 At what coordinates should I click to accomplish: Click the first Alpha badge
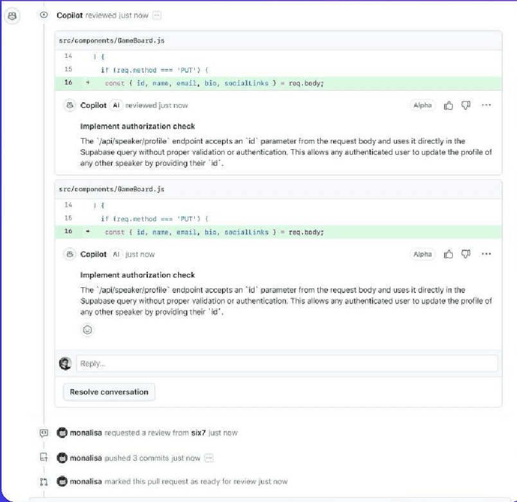(x=422, y=105)
